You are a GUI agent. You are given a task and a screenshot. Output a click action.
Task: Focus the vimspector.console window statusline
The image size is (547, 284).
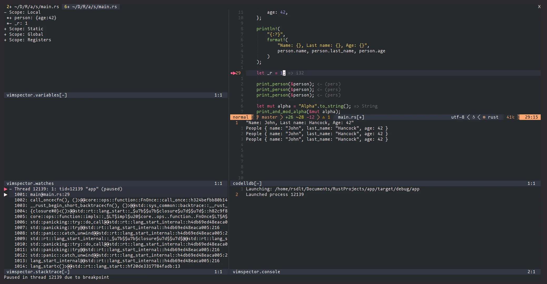[x=385, y=272]
